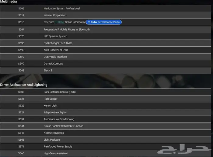Click the Multimedia section heading
This screenshot has height=157, width=213.
[x=9, y=2]
